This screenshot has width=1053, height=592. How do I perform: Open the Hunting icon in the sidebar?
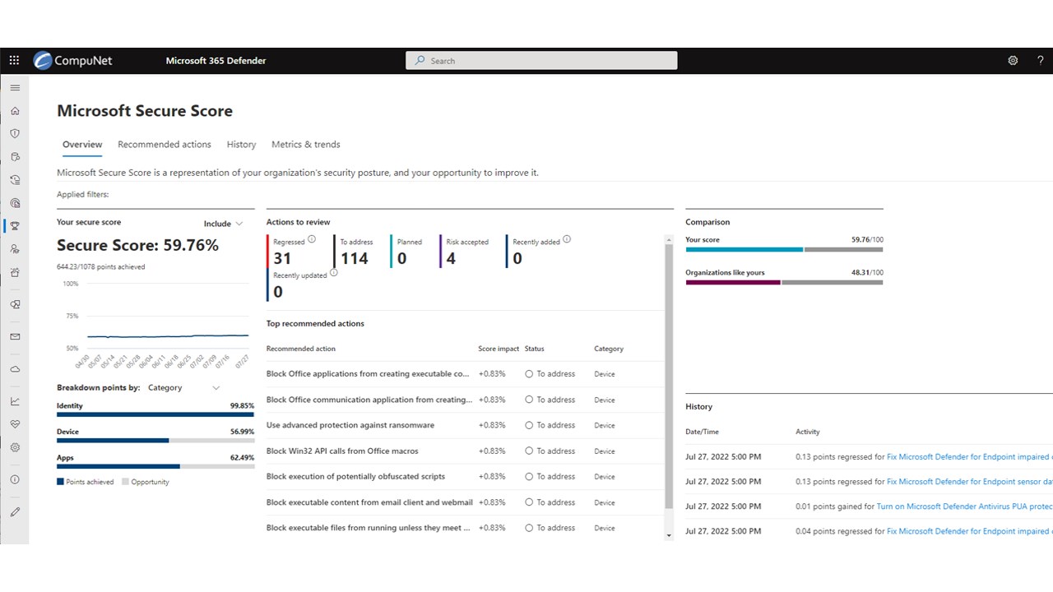pyautogui.click(x=15, y=156)
